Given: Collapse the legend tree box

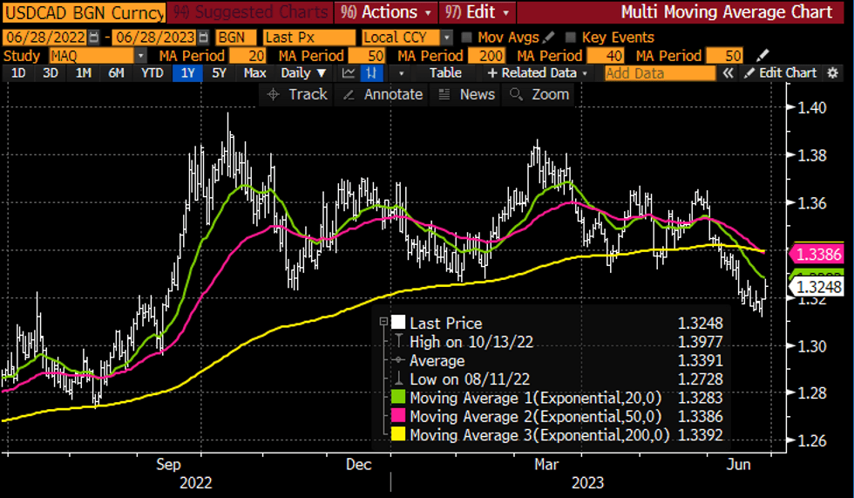Looking at the screenshot, I should [383, 322].
